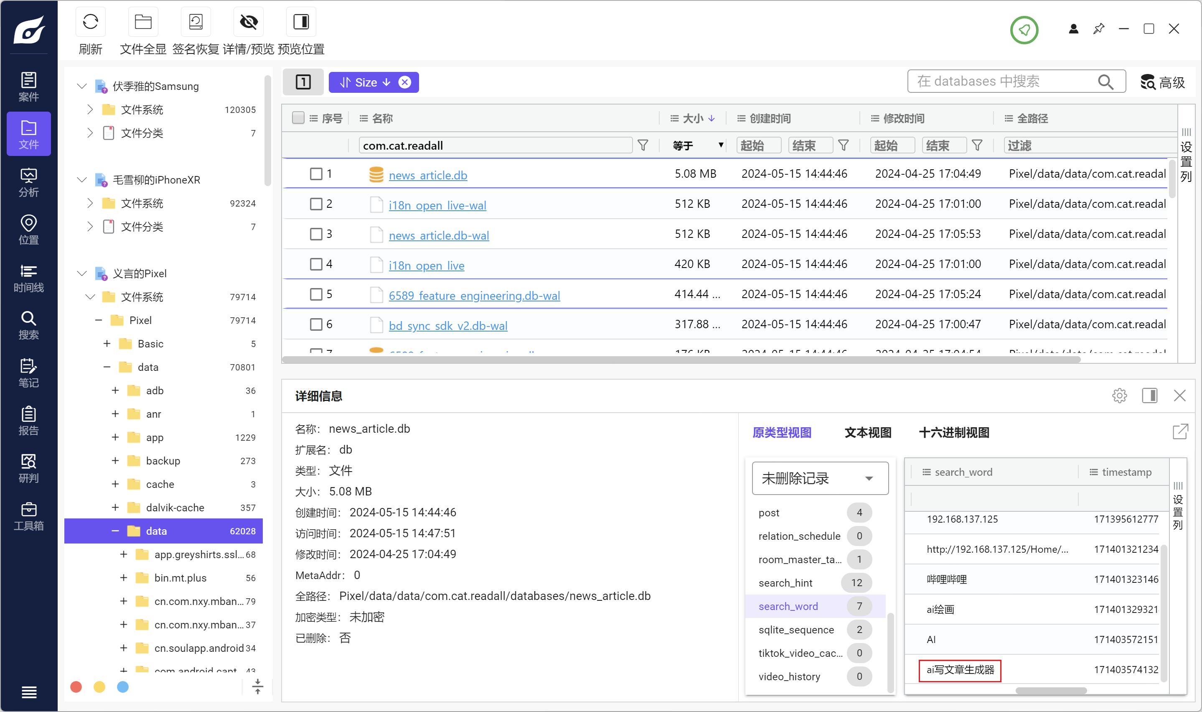Remove the Size sort chip
Image resolution: width=1202 pixels, height=712 pixels.
[x=405, y=82]
